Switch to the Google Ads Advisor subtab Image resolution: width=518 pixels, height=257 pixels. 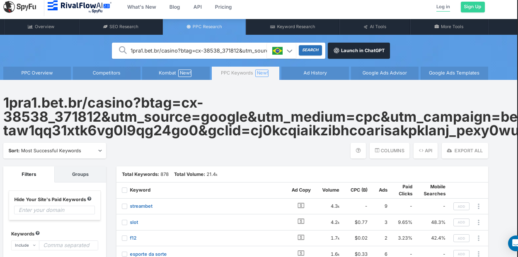click(385, 73)
